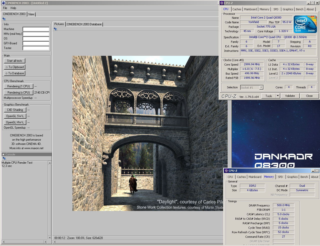
Task: Click the MHz (real freq.) input field
Action: [36, 34]
